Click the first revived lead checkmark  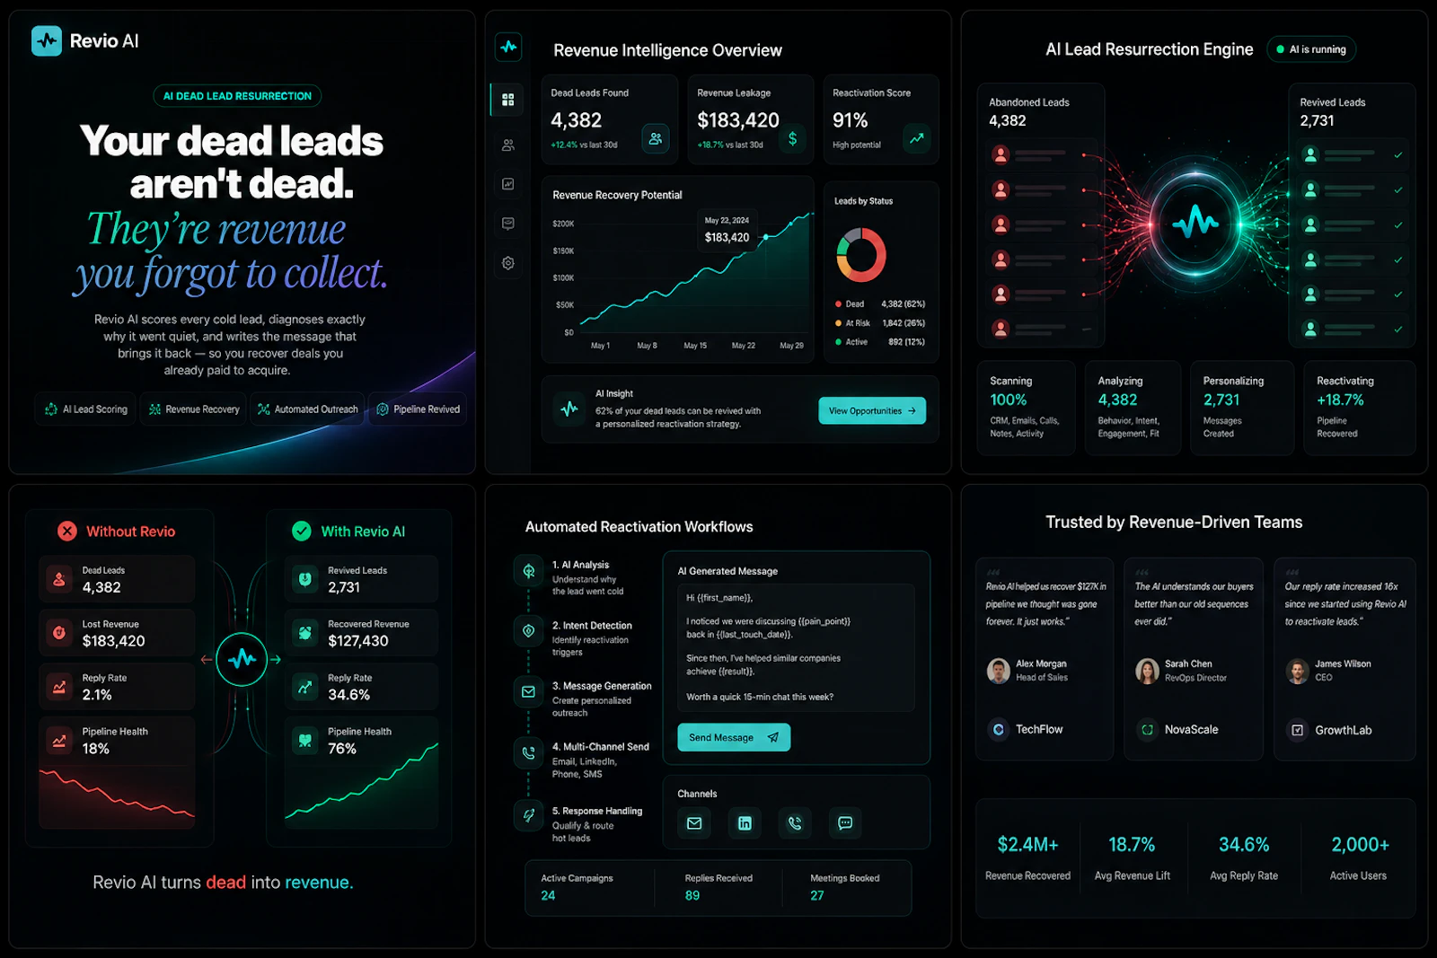(1398, 155)
